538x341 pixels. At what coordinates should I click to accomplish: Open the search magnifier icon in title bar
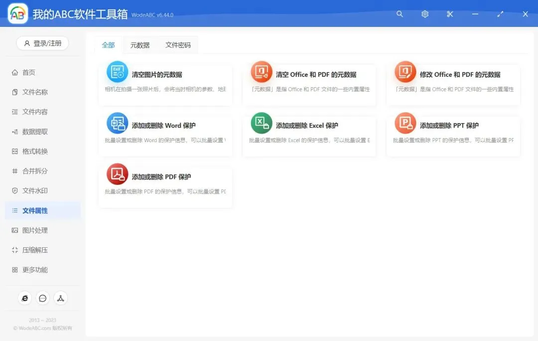click(400, 14)
